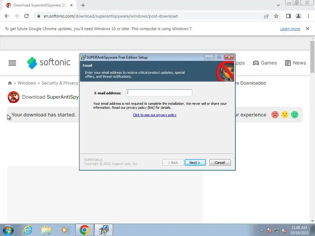
Task: Click the Softonic logo
Action: point(49,63)
